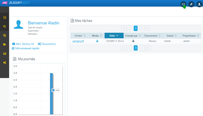Open the folder icon in sidebar
The image size is (203, 116).
click(5, 45)
